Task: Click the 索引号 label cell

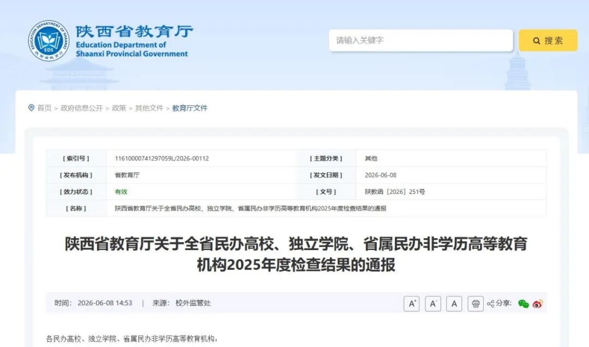Action: (x=76, y=159)
